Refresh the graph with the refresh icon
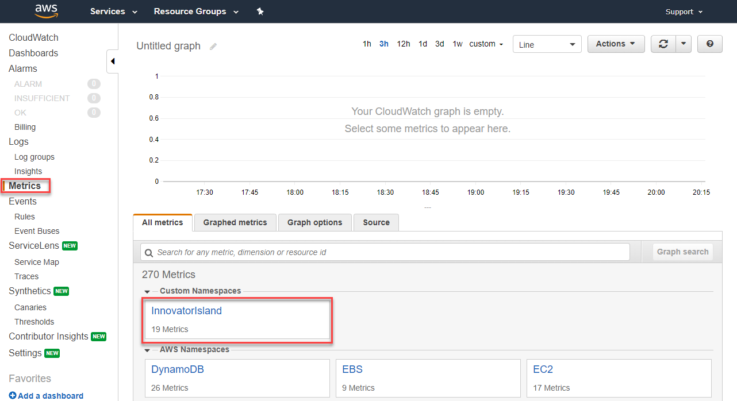The width and height of the screenshot is (737, 401). [663, 44]
